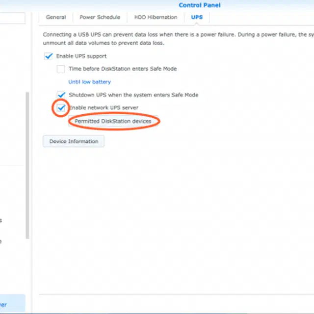
Task: Click the Permitted DiskStation devices button
Action: (x=113, y=121)
